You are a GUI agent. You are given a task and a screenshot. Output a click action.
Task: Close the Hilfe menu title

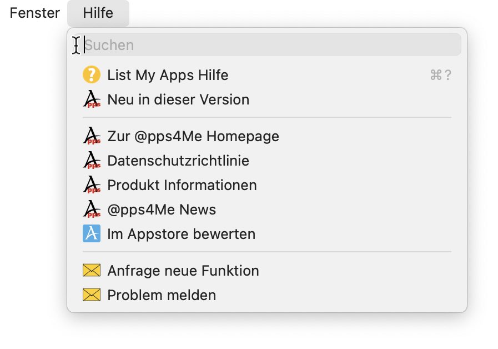[x=98, y=13]
